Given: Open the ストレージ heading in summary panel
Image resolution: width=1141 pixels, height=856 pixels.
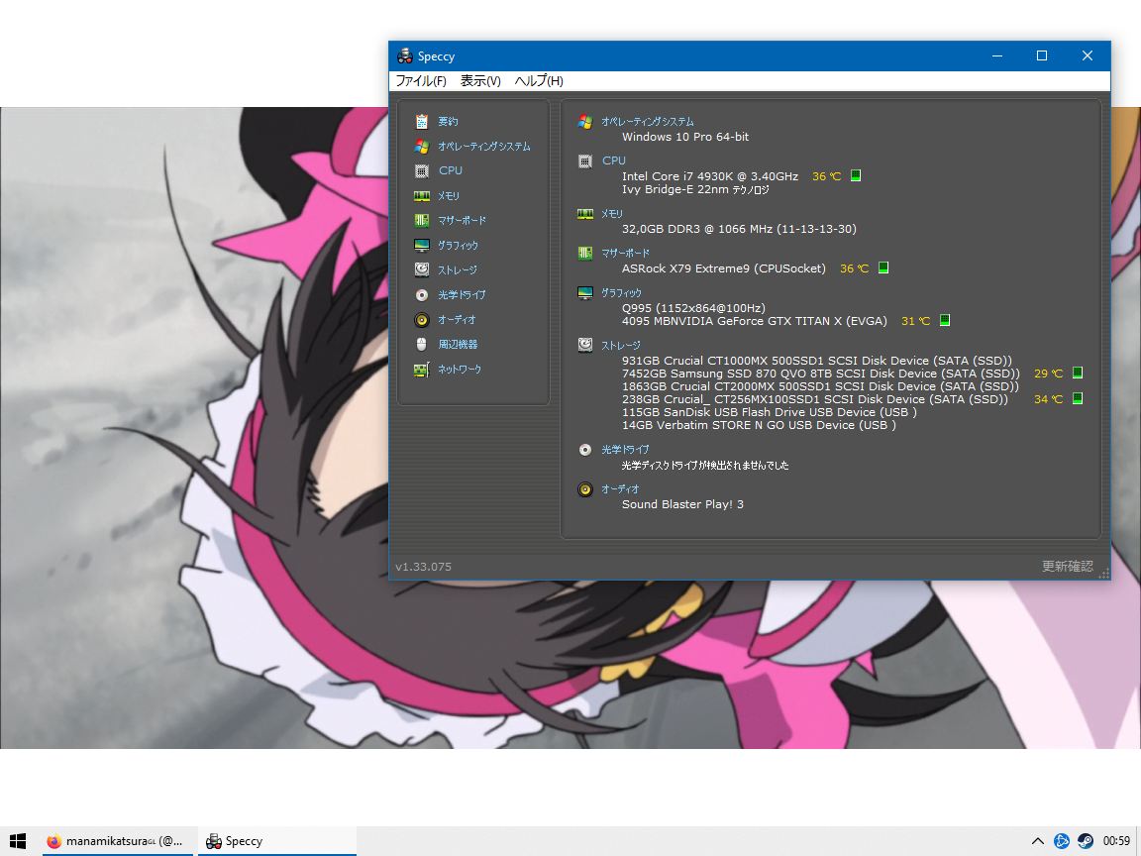Looking at the screenshot, I should [x=621, y=345].
